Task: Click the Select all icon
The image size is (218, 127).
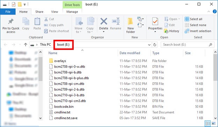Action: [x=187, y=19]
